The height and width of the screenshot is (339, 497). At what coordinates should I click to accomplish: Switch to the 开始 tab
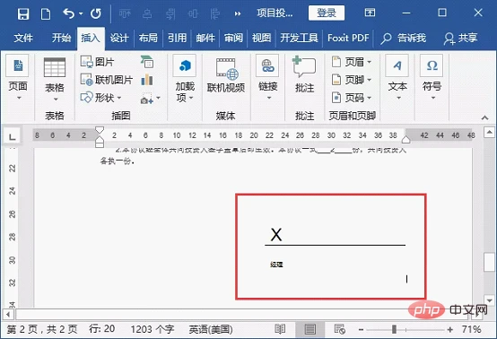61,38
